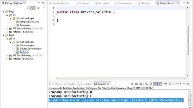Select Sample_Basics.java file in tree
193x108 pixels.
click(x=29, y=22)
